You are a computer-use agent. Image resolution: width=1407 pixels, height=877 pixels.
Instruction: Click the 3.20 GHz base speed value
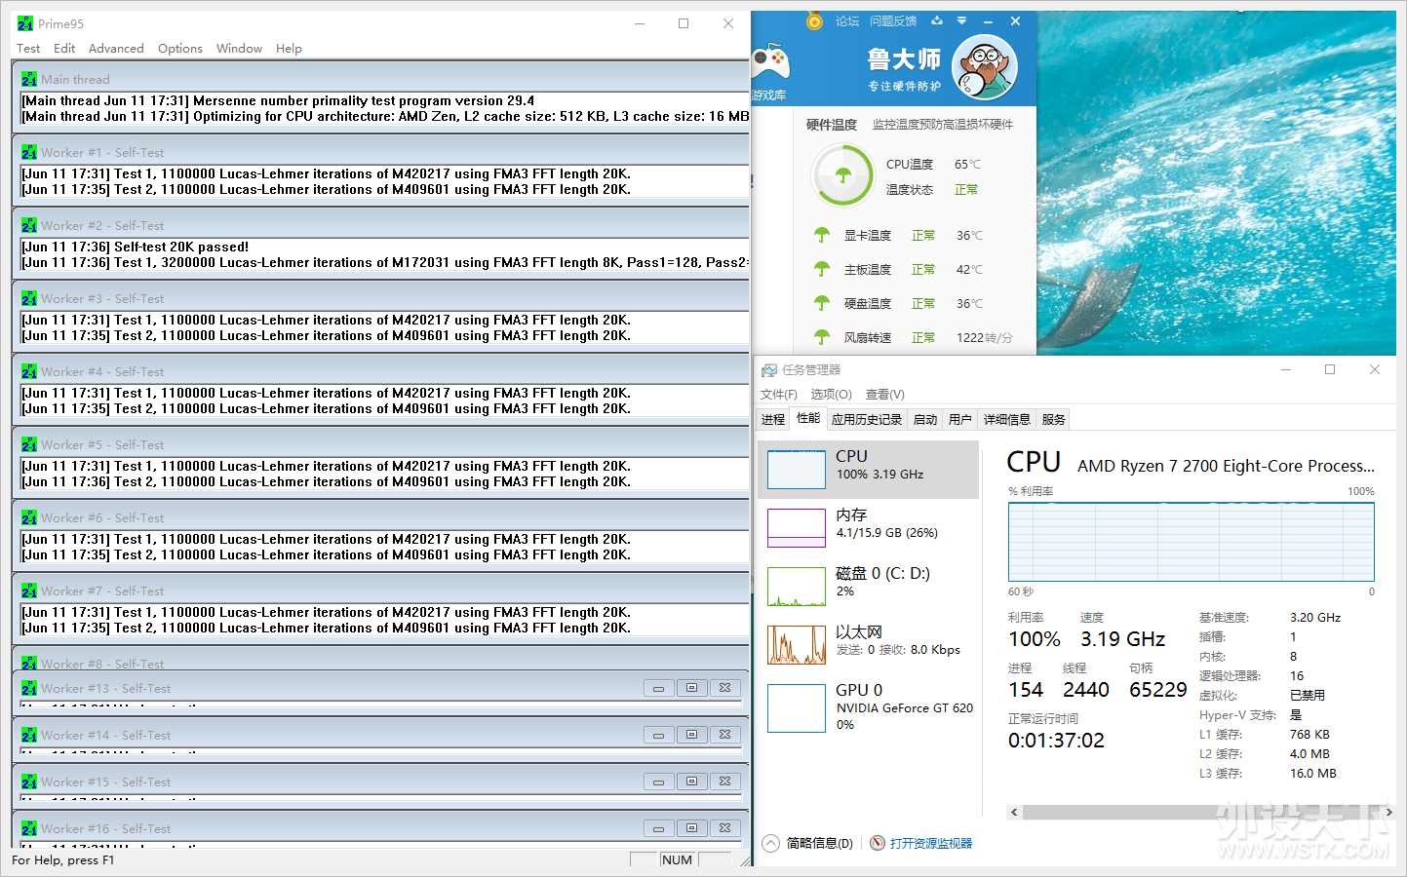(x=1315, y=617)
